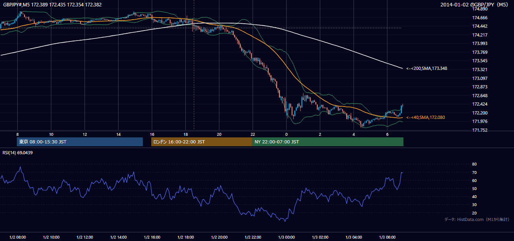Click the 1/2 20:00 bottom time label

(219, 237)
